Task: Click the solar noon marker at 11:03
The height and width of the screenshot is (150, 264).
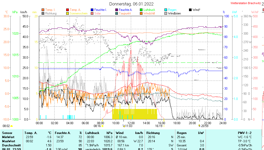Action: (x=124, y=126)
